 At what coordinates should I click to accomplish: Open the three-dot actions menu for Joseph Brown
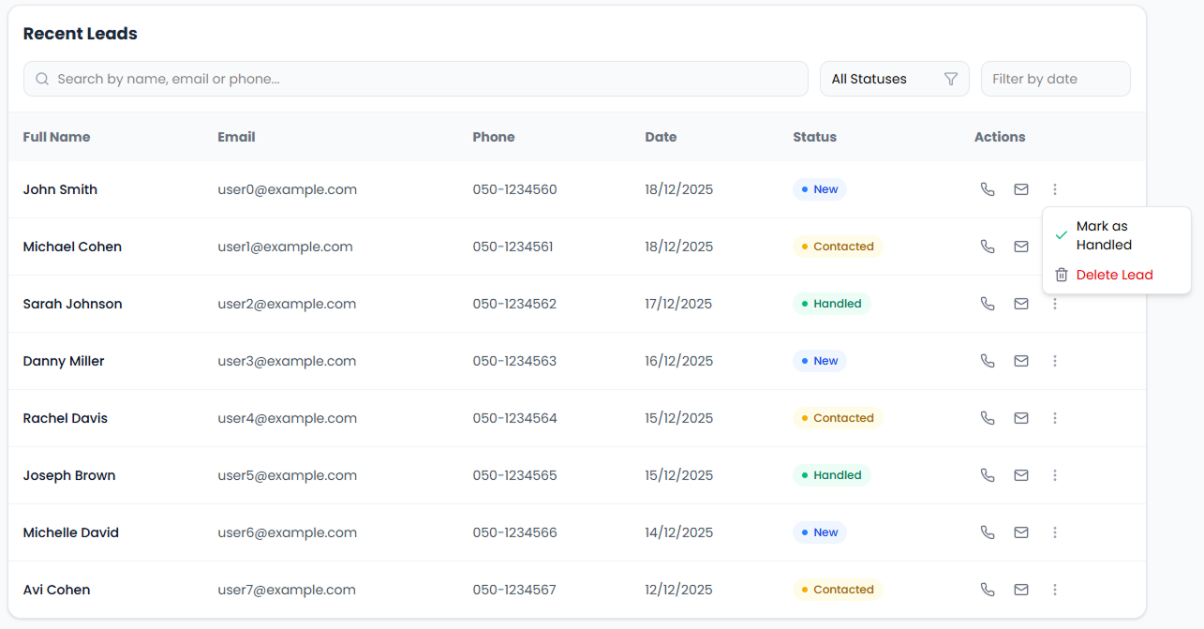click(1055, 475)
